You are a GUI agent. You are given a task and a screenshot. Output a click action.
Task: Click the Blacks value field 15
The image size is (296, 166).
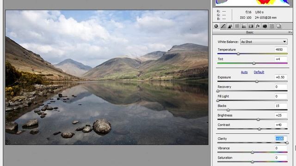coord(281,106)
